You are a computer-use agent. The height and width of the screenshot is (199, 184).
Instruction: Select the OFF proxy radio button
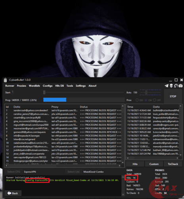pyautogui.click(x=154, y=100)
